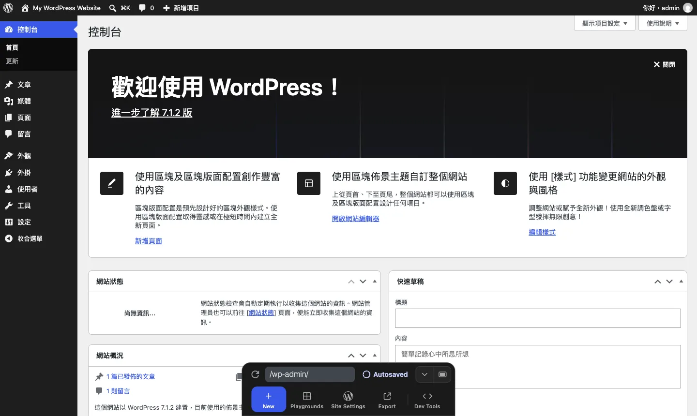
Task: Toggle the Playground viewport size icon
Action: point(442,374)
